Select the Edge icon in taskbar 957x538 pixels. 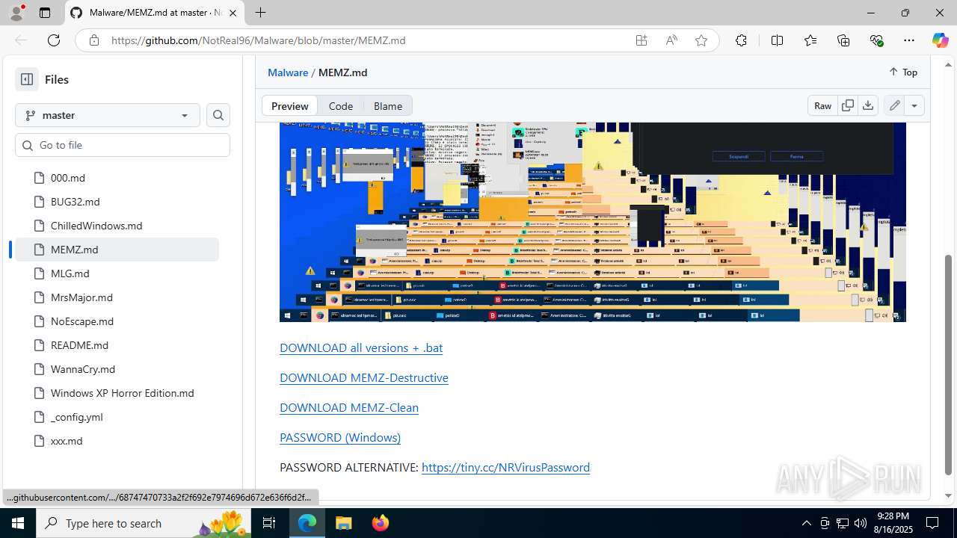[307, 523]
